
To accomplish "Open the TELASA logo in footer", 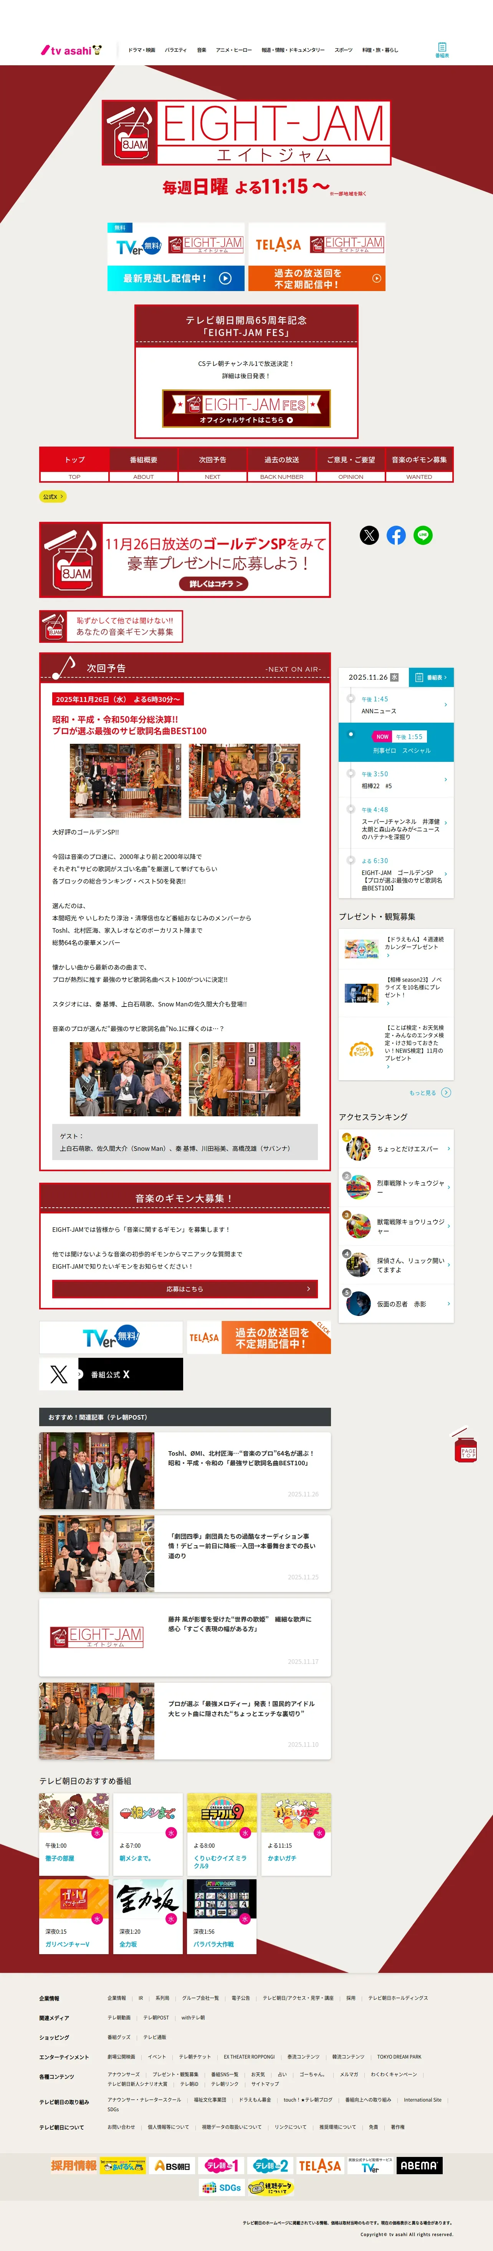I will click(320, 2165).
